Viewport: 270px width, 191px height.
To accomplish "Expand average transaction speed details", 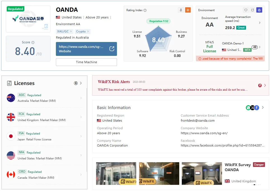I will (260, 23).
